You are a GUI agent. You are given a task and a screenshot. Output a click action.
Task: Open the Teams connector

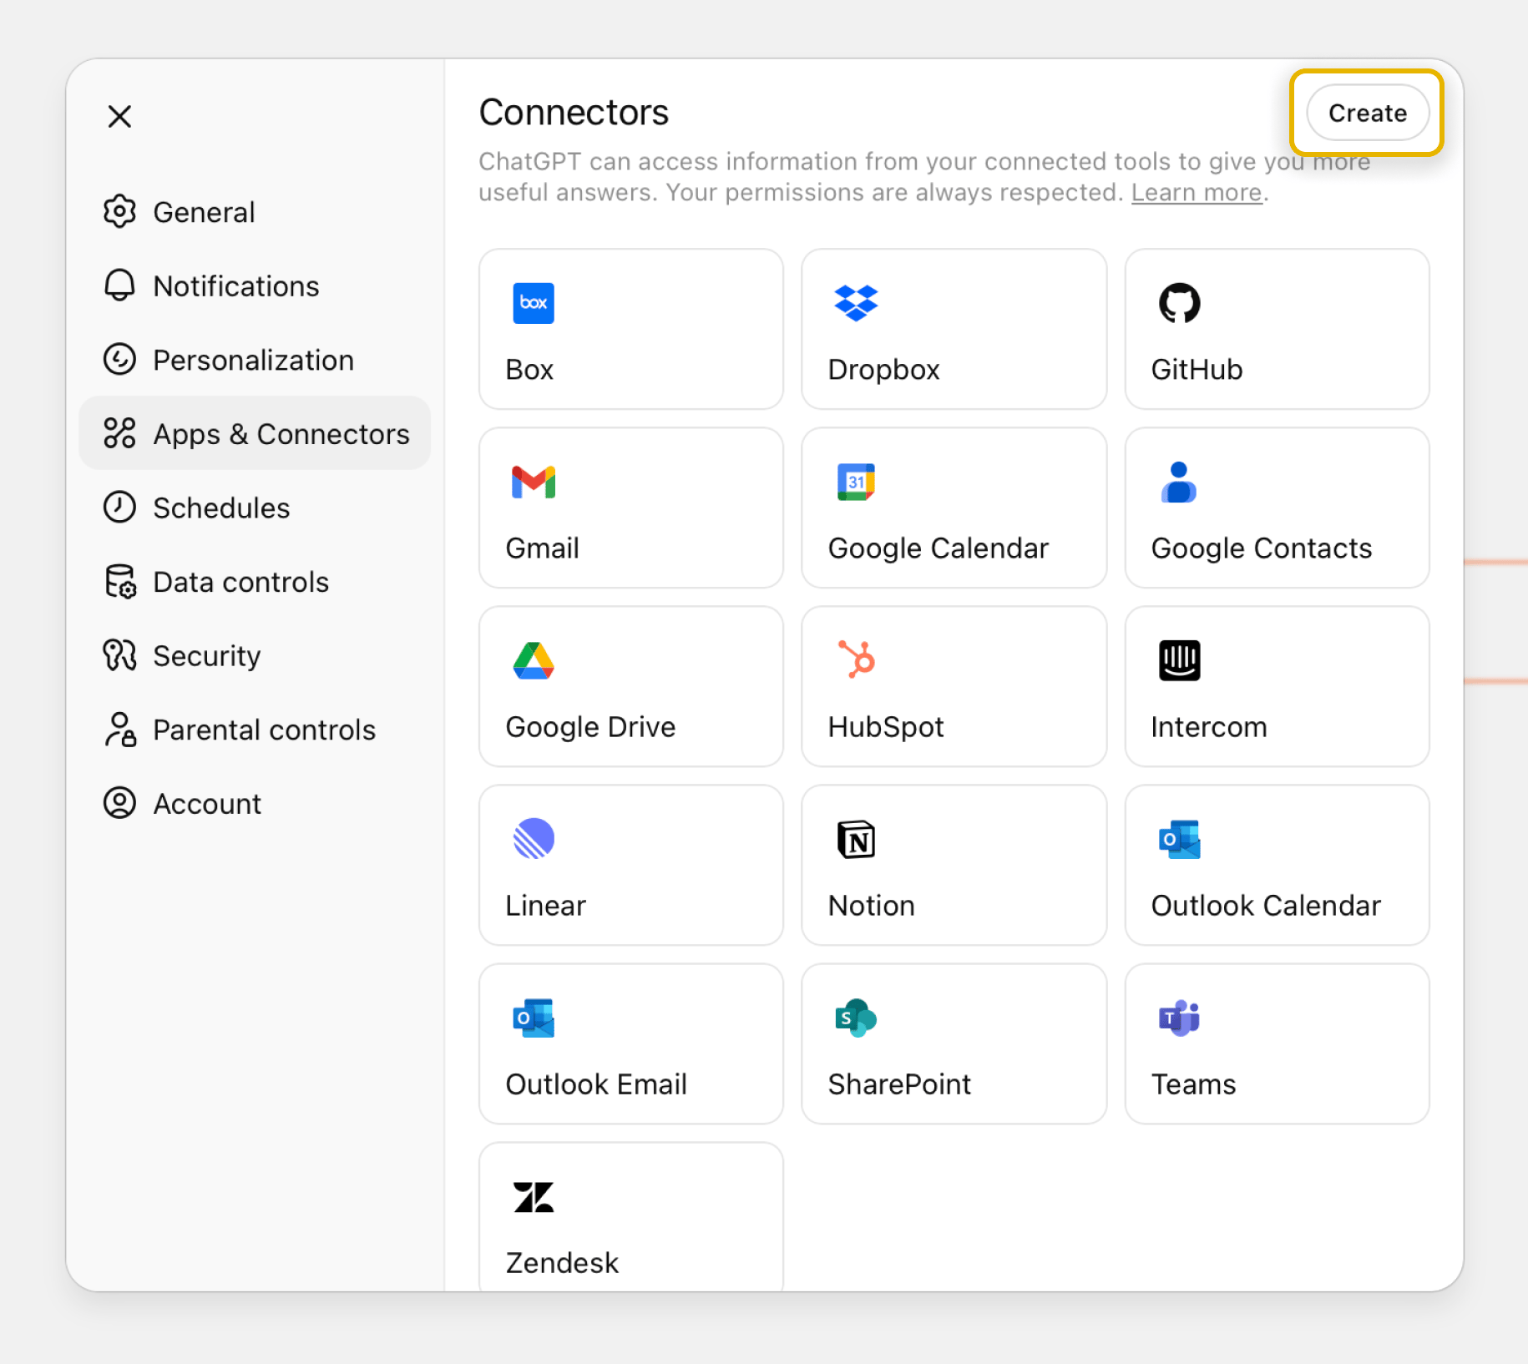click(x=1276, y=1043)
